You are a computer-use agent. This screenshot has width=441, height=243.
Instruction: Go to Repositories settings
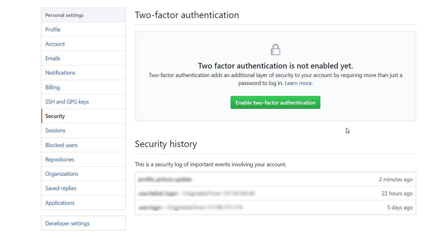tap(60, 159)
